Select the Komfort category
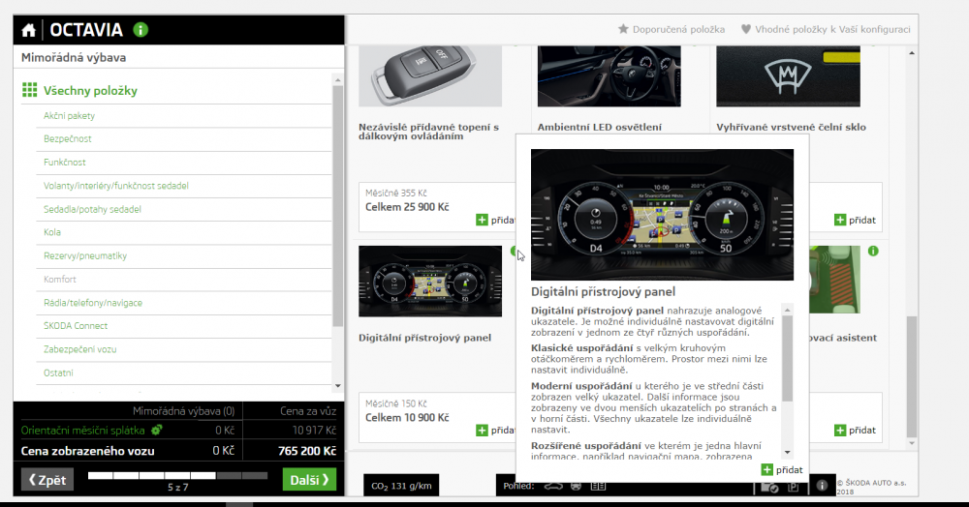Viewport: 969px width, 507px height. (x=59, y=280)
